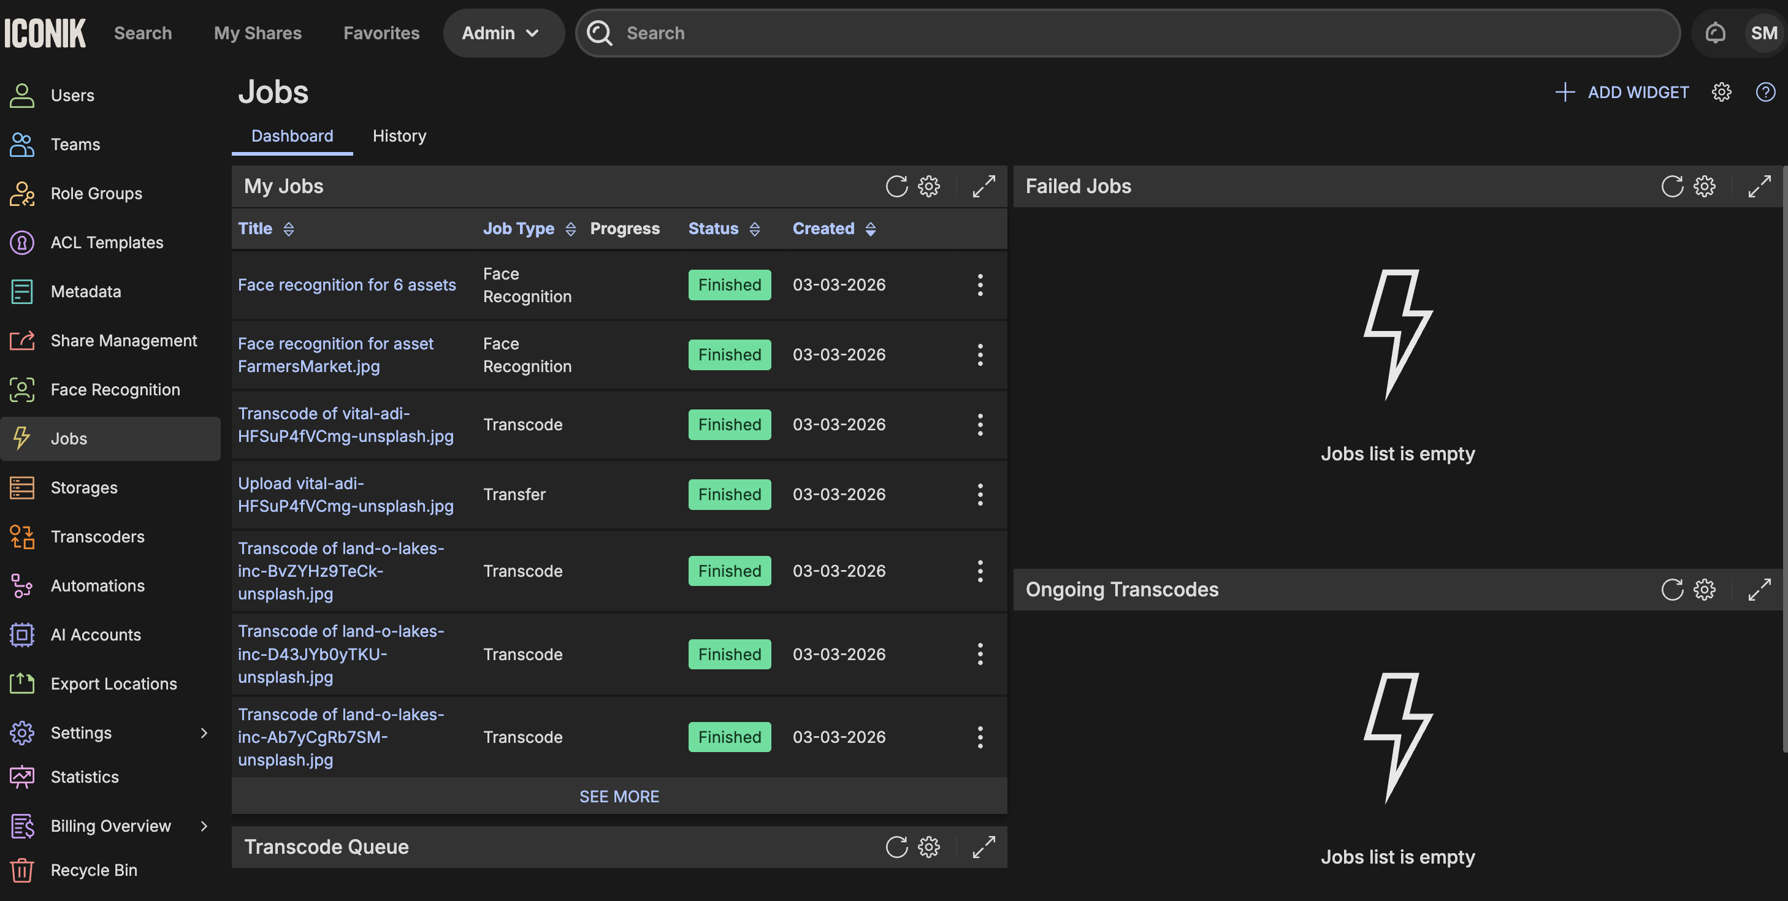Open the Admin dropdown menu
Image resolution: width=1788 pixels, height=901 pixels.
[x=501, y=32]
